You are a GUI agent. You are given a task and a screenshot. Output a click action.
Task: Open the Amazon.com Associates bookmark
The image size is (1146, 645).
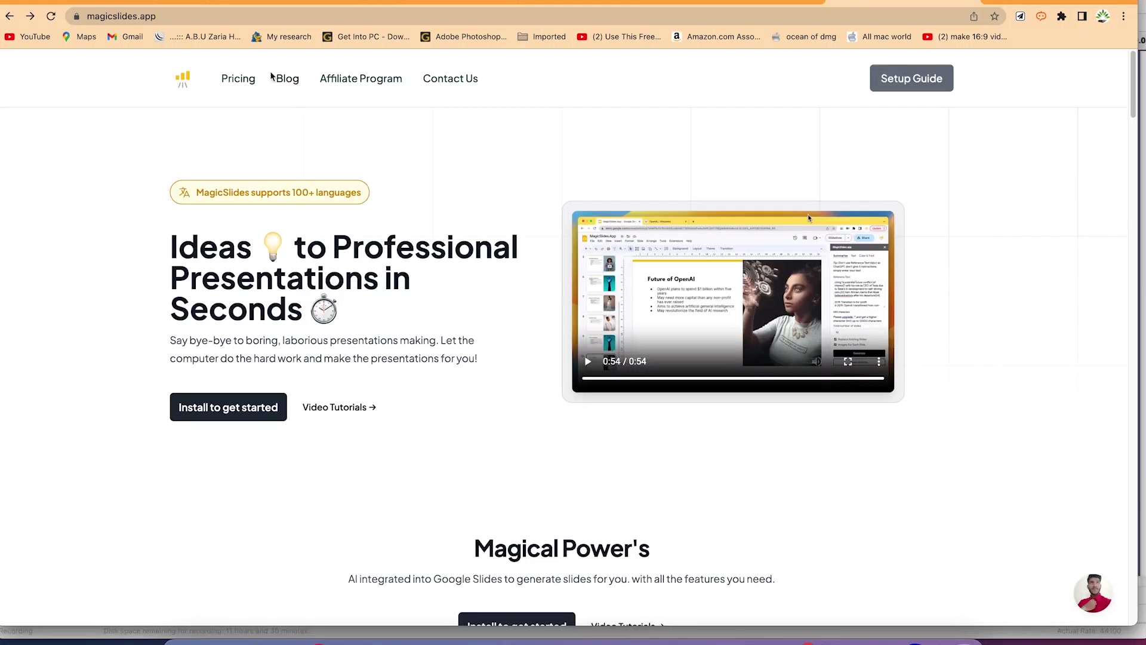coord(716,36)
